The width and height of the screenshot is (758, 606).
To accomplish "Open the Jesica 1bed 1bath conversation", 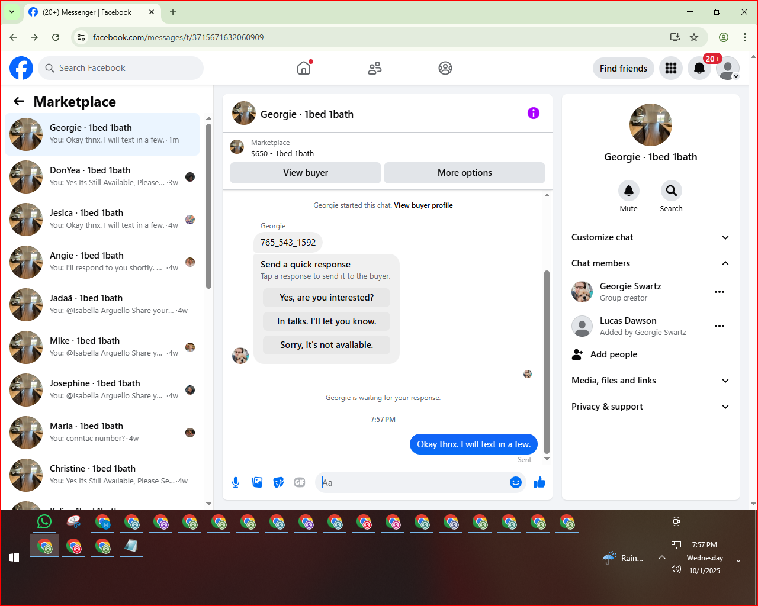I will point(102,220).
